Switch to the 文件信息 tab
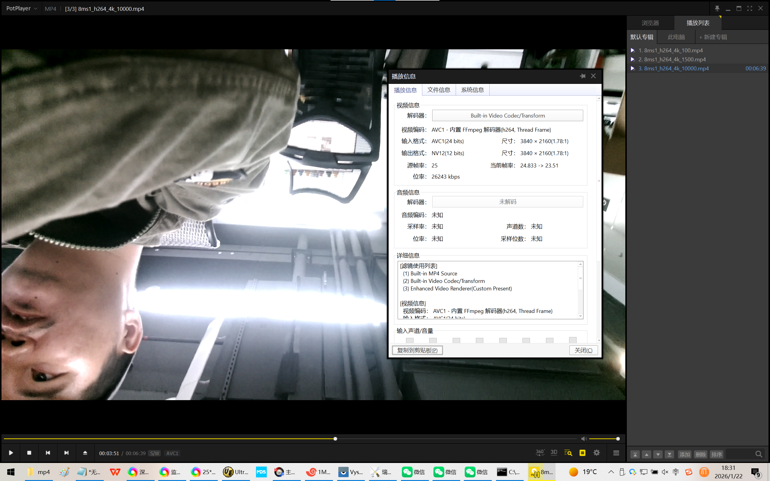The height and width of the screenshot is (481, 770). [439, 90]
